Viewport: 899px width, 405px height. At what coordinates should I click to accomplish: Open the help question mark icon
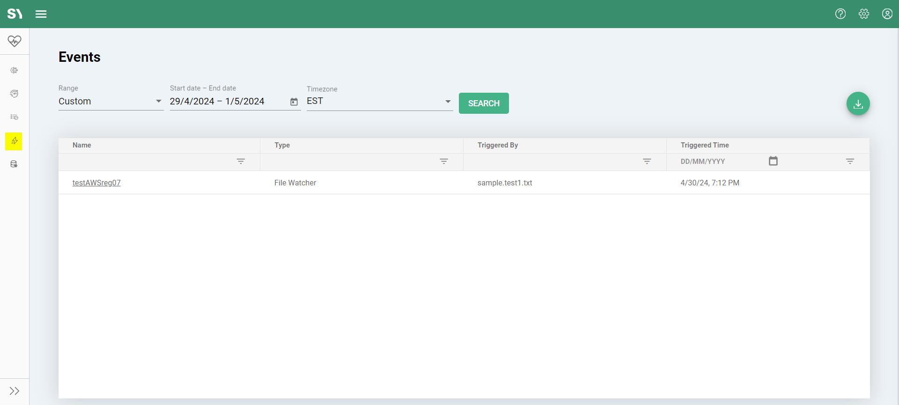[x=840, y=14]
